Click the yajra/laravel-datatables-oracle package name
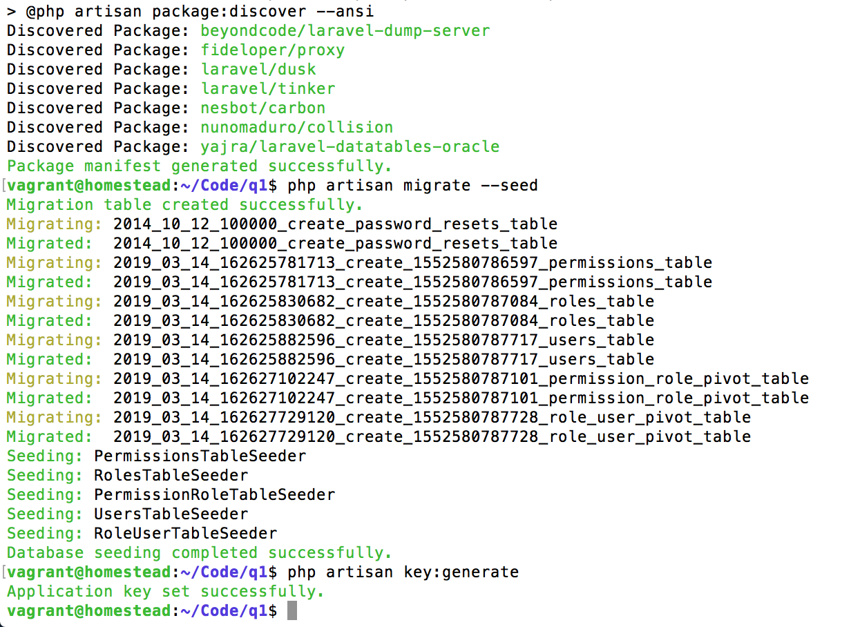The width and height of the screenshot is (851, 627). [350, 146]
